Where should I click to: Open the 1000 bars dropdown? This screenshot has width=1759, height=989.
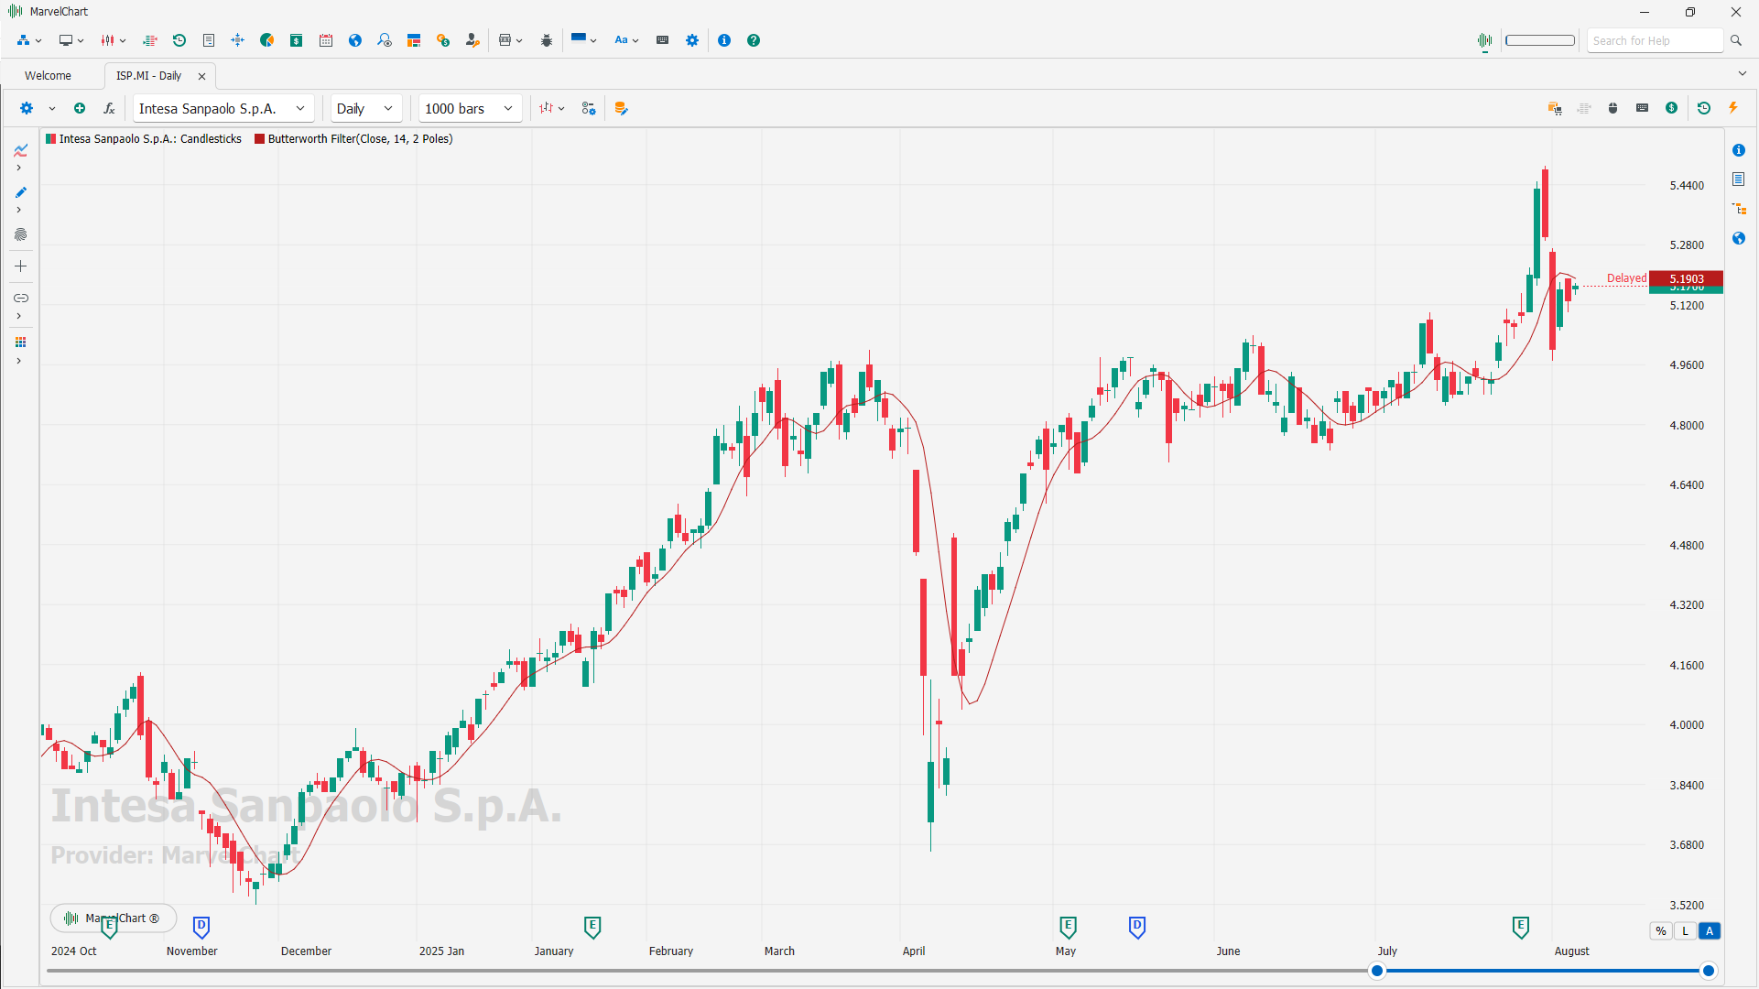tap(470, 108)
